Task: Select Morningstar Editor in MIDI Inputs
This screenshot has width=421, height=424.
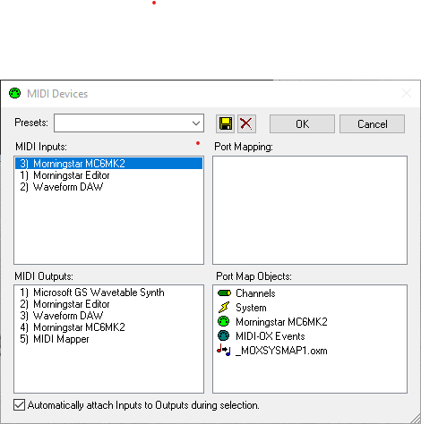Action: (108, 175)
